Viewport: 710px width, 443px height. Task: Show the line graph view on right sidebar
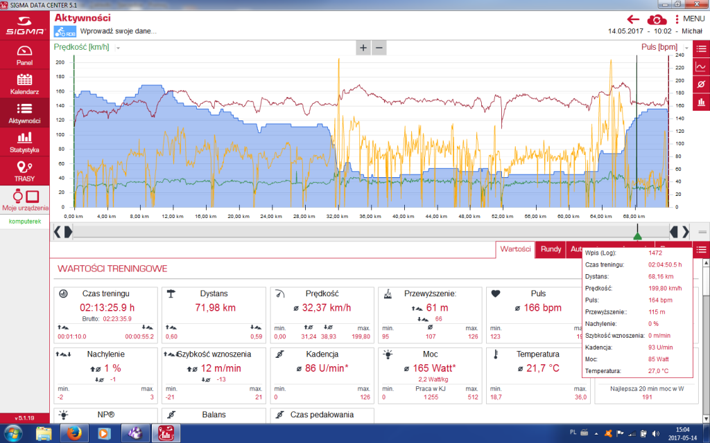(x=701, y=67)
